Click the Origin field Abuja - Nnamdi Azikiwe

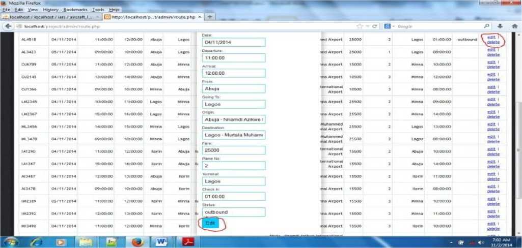(233, 119)
